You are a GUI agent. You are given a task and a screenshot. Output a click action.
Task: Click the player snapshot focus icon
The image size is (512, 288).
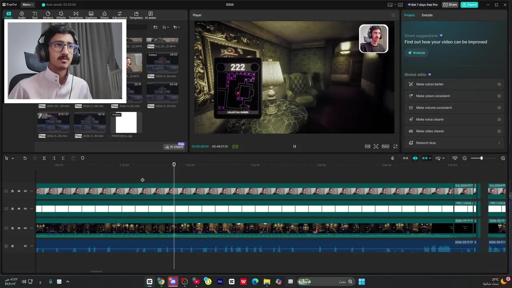click(x=376, y=146)
